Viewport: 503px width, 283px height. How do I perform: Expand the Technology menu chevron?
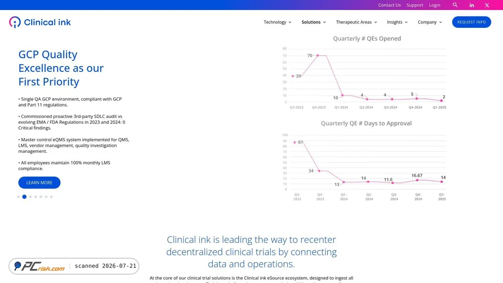coord(290,22)
